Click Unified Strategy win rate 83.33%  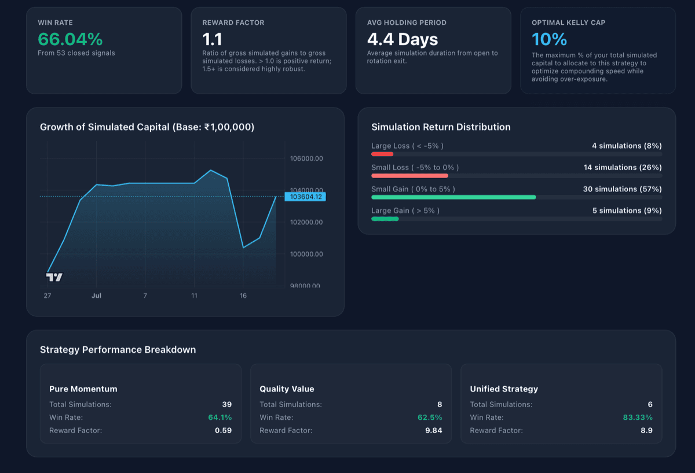pyautogui.click(x=638, y=417)
